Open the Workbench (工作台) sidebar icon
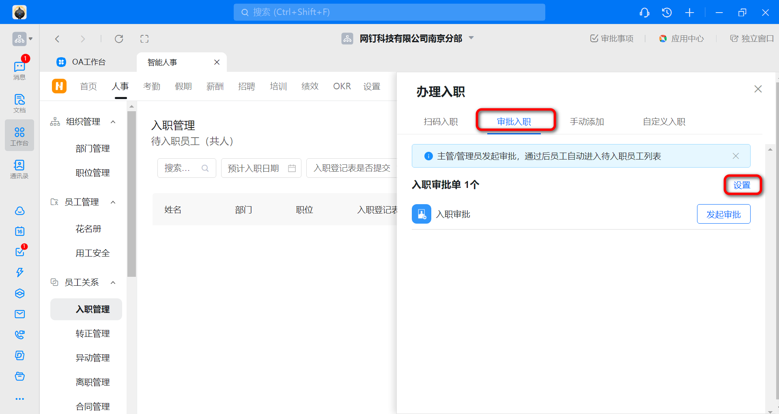Screen dimensions: 779x414 pos(19,136)
